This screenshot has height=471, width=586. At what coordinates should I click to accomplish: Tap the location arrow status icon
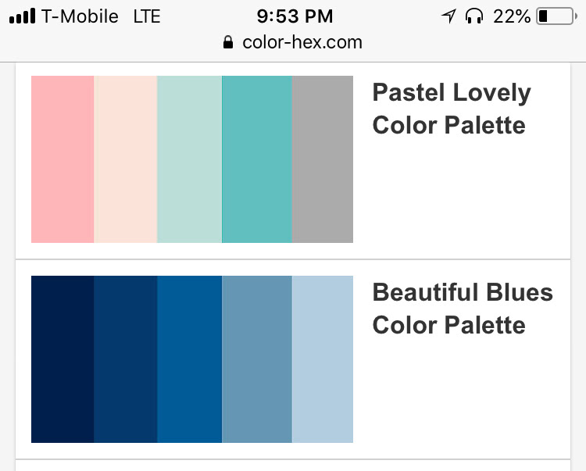coord(448,16)
